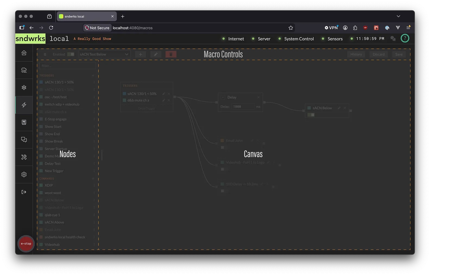Open the sACN Test Below macro dropdown

[x=105, y=54]
